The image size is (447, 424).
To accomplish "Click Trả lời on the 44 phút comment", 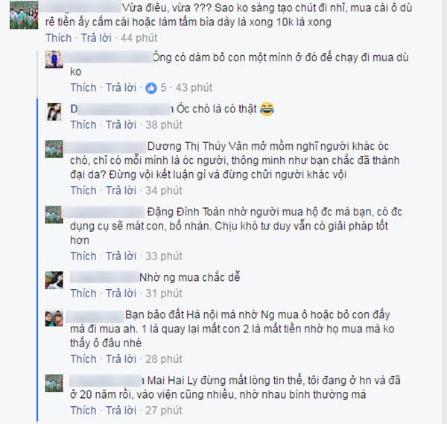I will (x=96, y=38).
